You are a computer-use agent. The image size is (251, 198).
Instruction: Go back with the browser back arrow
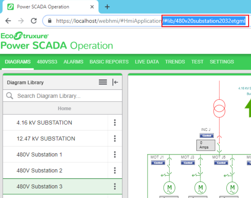click(8, 21)
